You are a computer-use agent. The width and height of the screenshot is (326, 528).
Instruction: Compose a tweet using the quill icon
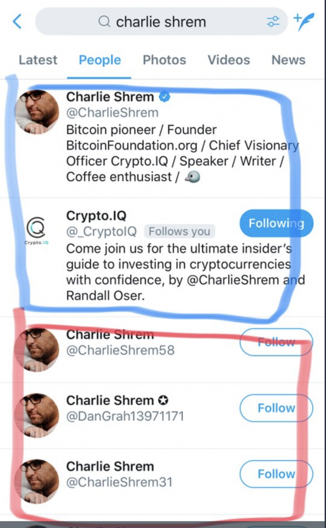pyautogui.click(x=304, y=21)
